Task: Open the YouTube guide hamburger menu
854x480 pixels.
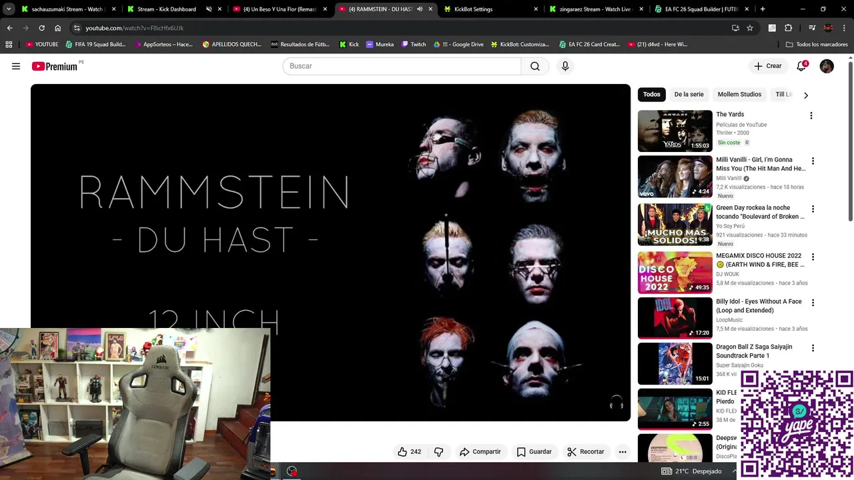Action: (16, 66)
